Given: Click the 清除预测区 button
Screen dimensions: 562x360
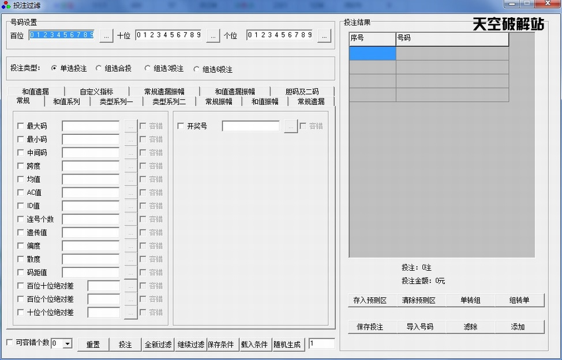Looking at the screenshot, I should [x=419, y=300].
